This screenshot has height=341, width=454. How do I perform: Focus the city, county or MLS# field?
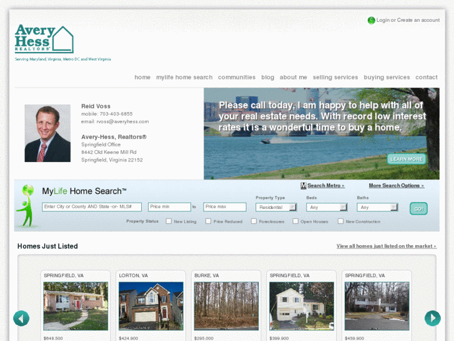coord(92,206)
